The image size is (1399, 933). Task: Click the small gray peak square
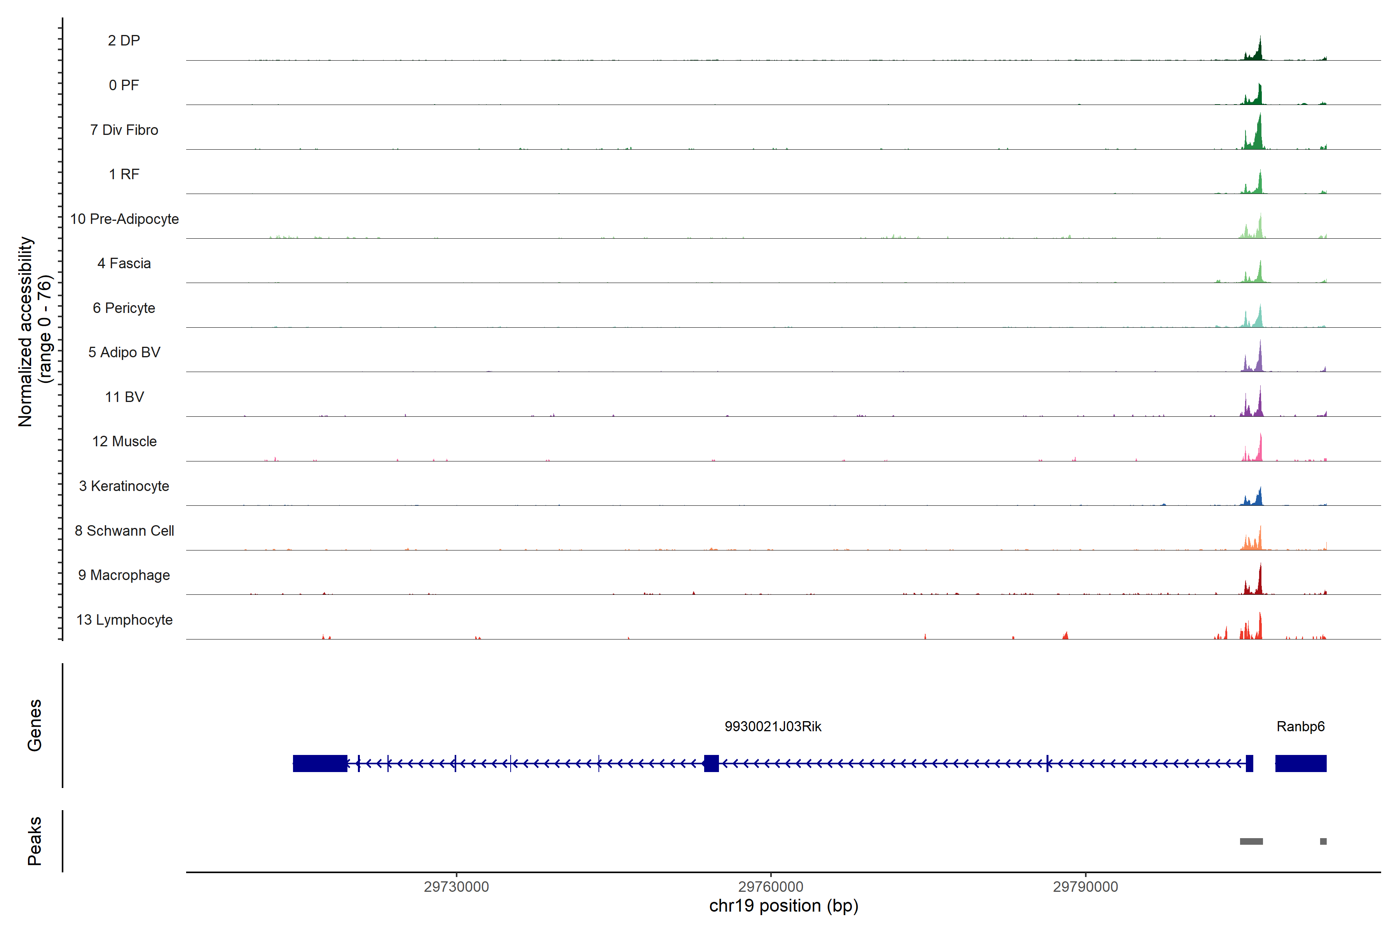[1323, 841]
